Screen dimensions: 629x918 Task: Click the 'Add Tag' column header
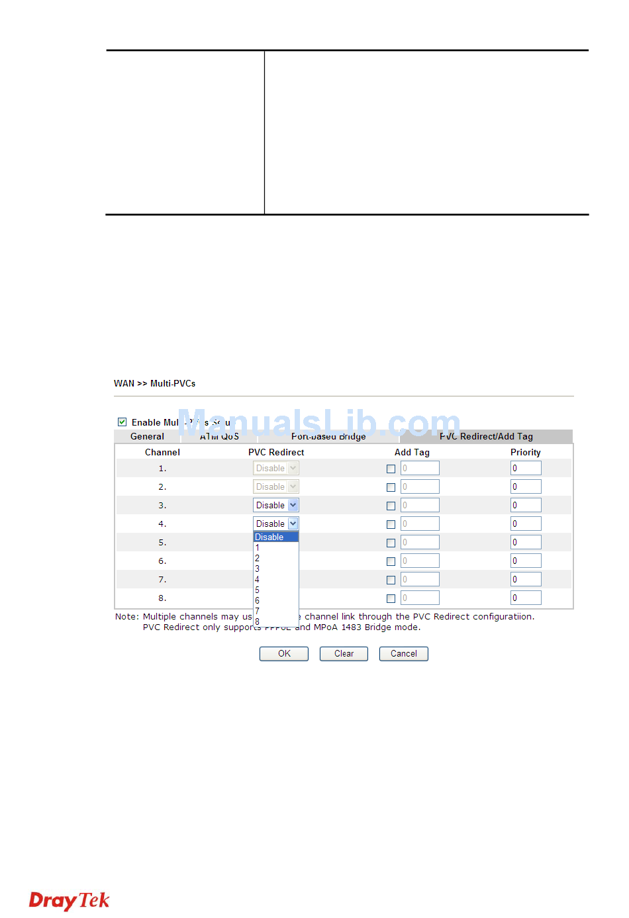(412, 452)
